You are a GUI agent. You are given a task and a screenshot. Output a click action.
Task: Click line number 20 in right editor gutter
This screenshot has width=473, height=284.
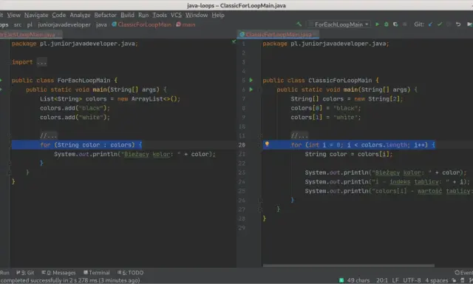point(242,145)
